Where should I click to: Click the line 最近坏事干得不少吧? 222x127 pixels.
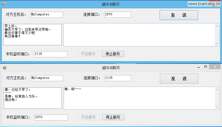pyautogui.click(x=20, y=33)
